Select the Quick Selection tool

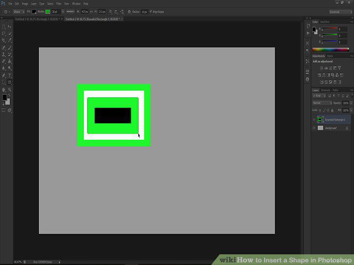[10, 33]
